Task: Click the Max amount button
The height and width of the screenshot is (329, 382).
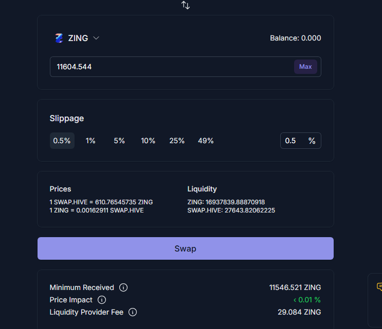Action: click(x=305, y=67)
